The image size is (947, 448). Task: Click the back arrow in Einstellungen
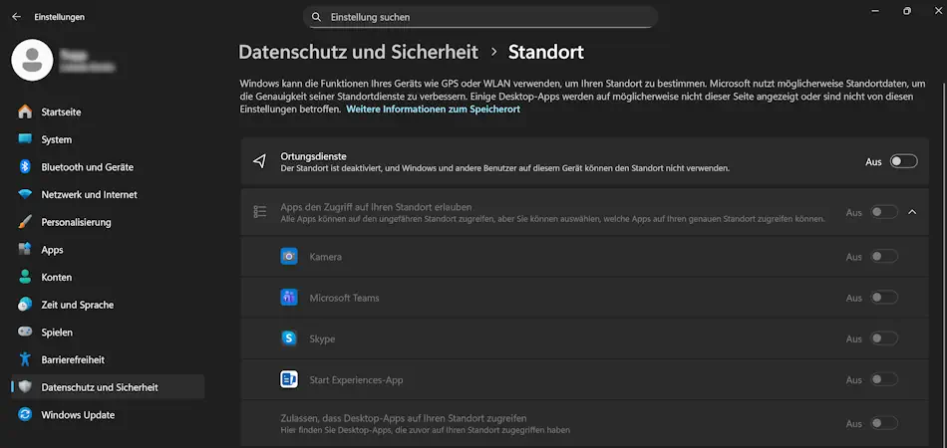(x=16, y=17)
